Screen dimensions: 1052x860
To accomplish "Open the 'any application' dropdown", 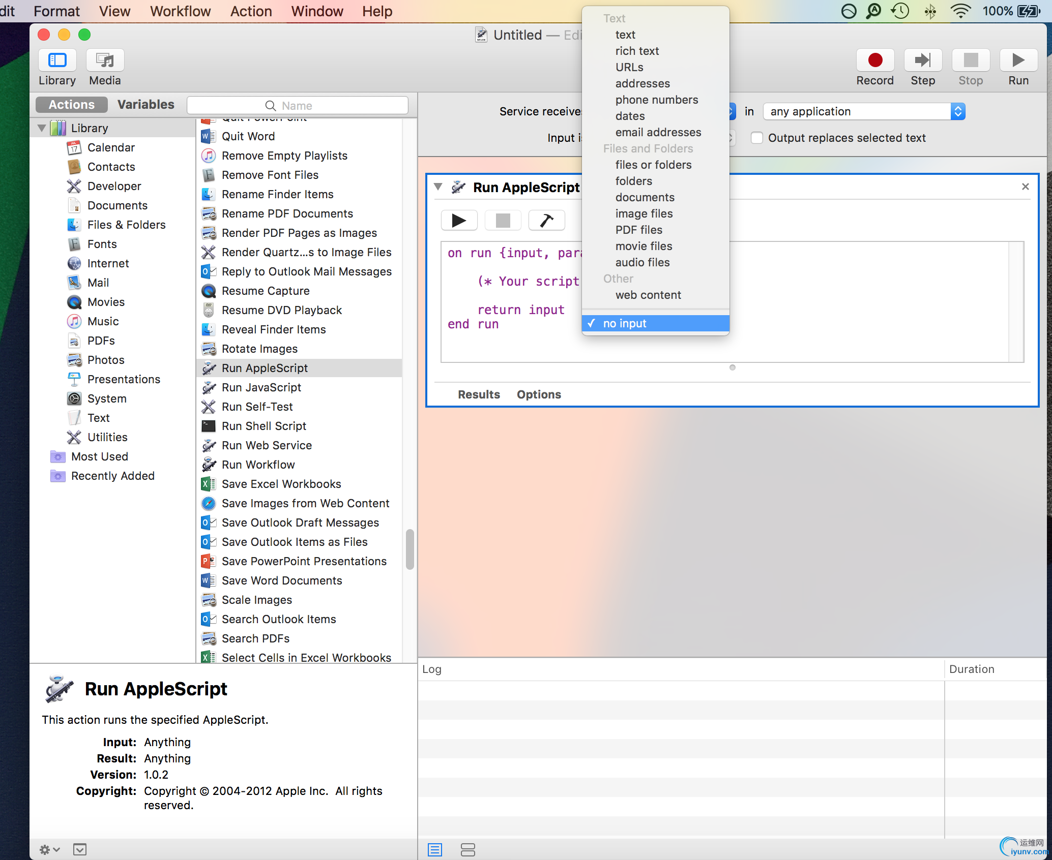I will point(863,111).
